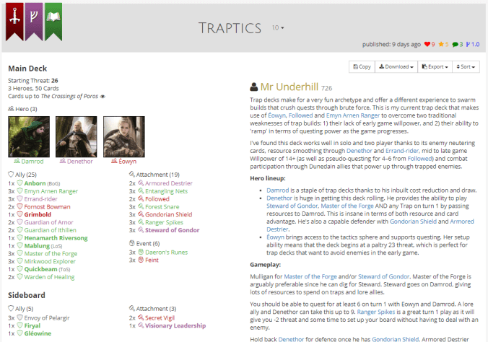488x342 pixels.
Task: Like the deck with the heart icon
Action: click(427, 45)
